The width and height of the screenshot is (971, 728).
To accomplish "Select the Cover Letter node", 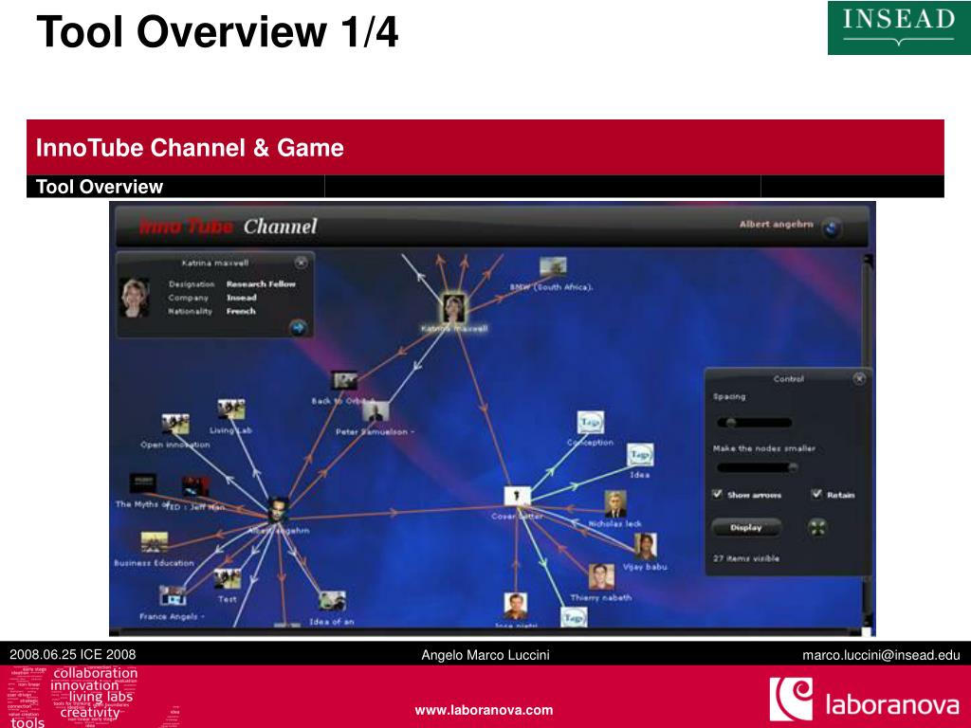I will [517, 497].
